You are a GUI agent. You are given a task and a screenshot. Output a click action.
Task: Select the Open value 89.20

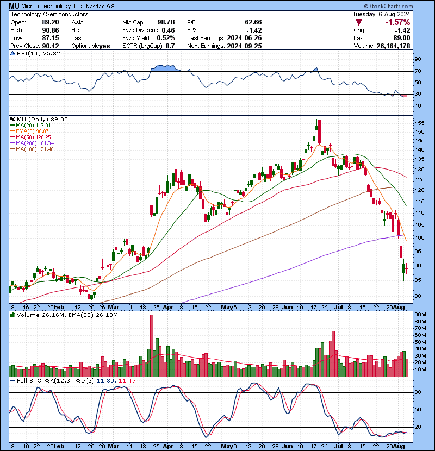point(51,22)
